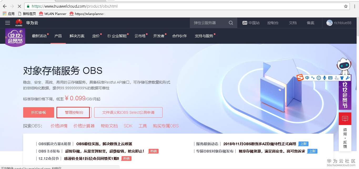The height and width of the screenshot is (169, 359).
Task: Open the 解决方案 menu
Action: (77, 36)
